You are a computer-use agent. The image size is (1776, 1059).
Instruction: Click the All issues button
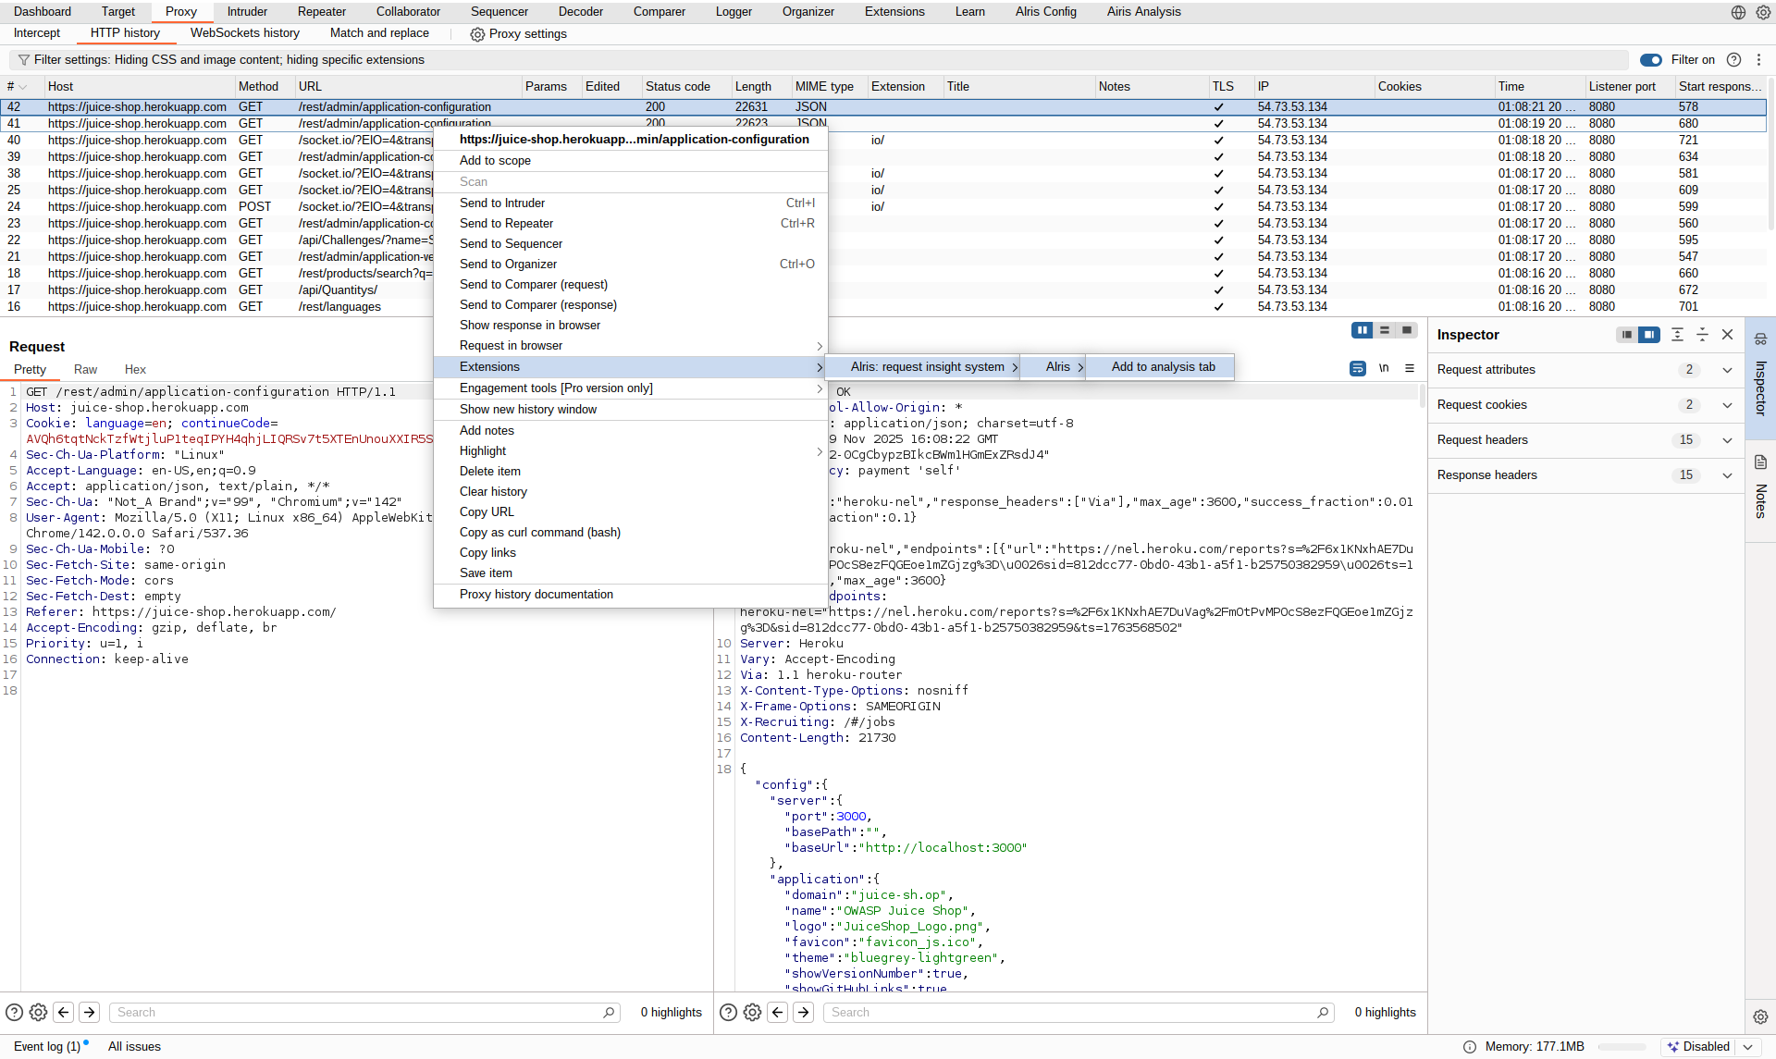(x=134, y=1046)
